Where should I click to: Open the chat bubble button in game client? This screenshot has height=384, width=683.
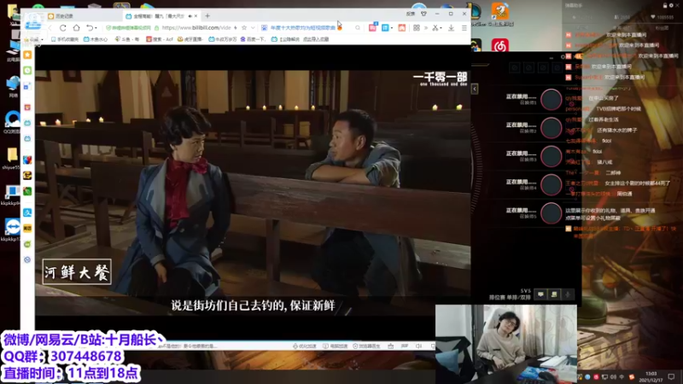pyautogui.click(x=540, y=294)
